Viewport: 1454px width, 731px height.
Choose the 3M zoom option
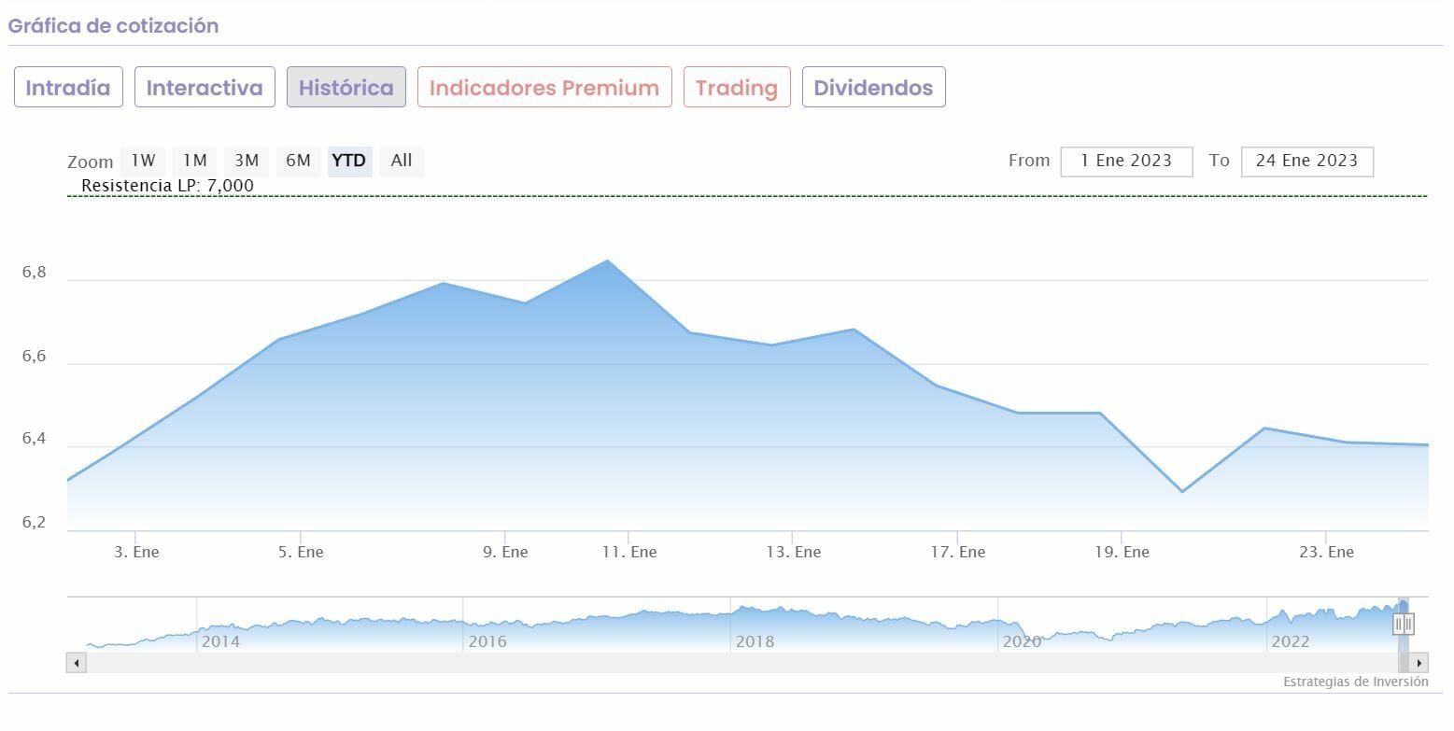coord(247,161)
